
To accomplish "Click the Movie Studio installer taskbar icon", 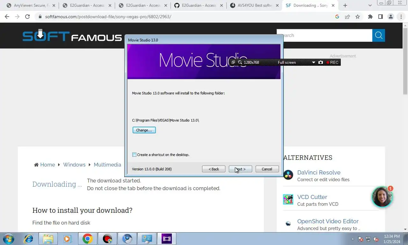I will 167,239.
